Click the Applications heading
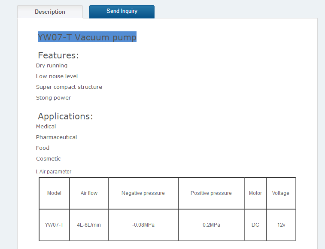The image size is (325, 249). coord(65,116)
